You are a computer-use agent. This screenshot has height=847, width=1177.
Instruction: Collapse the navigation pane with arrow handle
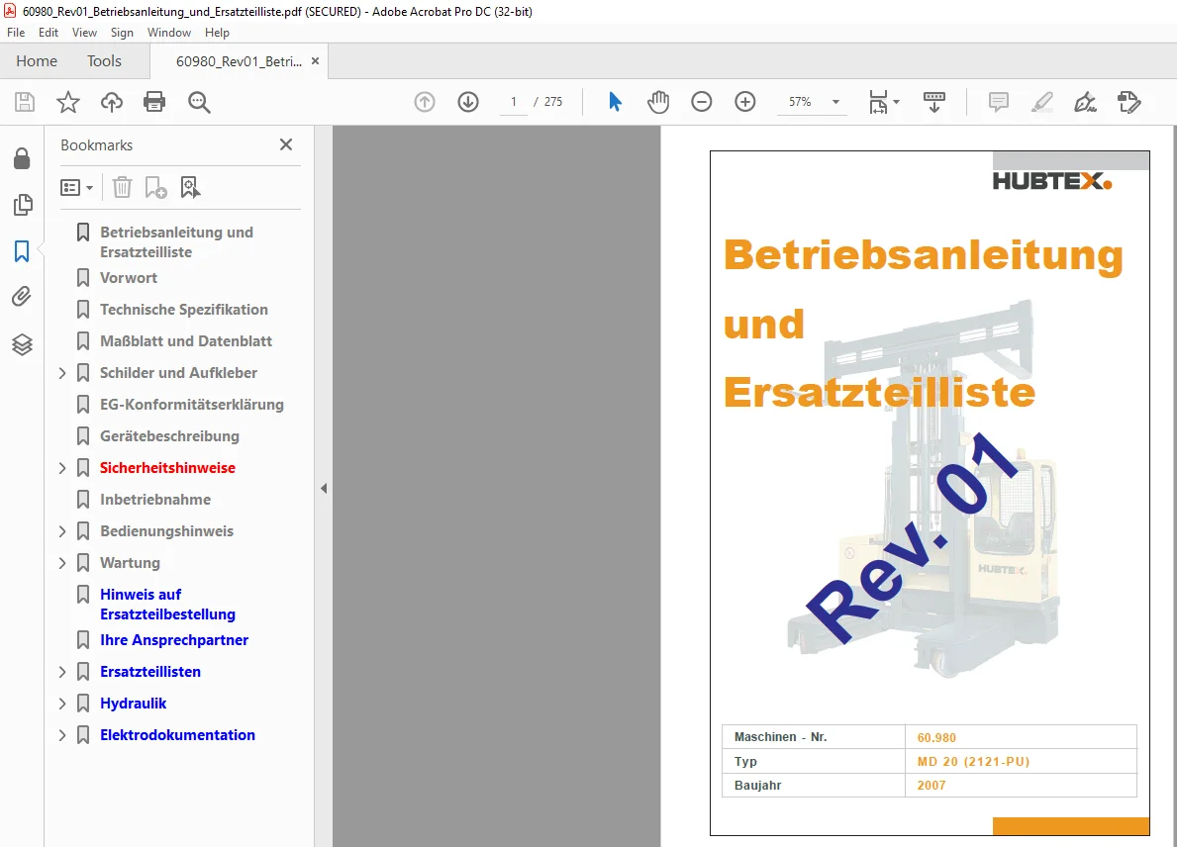coord(324,489)
